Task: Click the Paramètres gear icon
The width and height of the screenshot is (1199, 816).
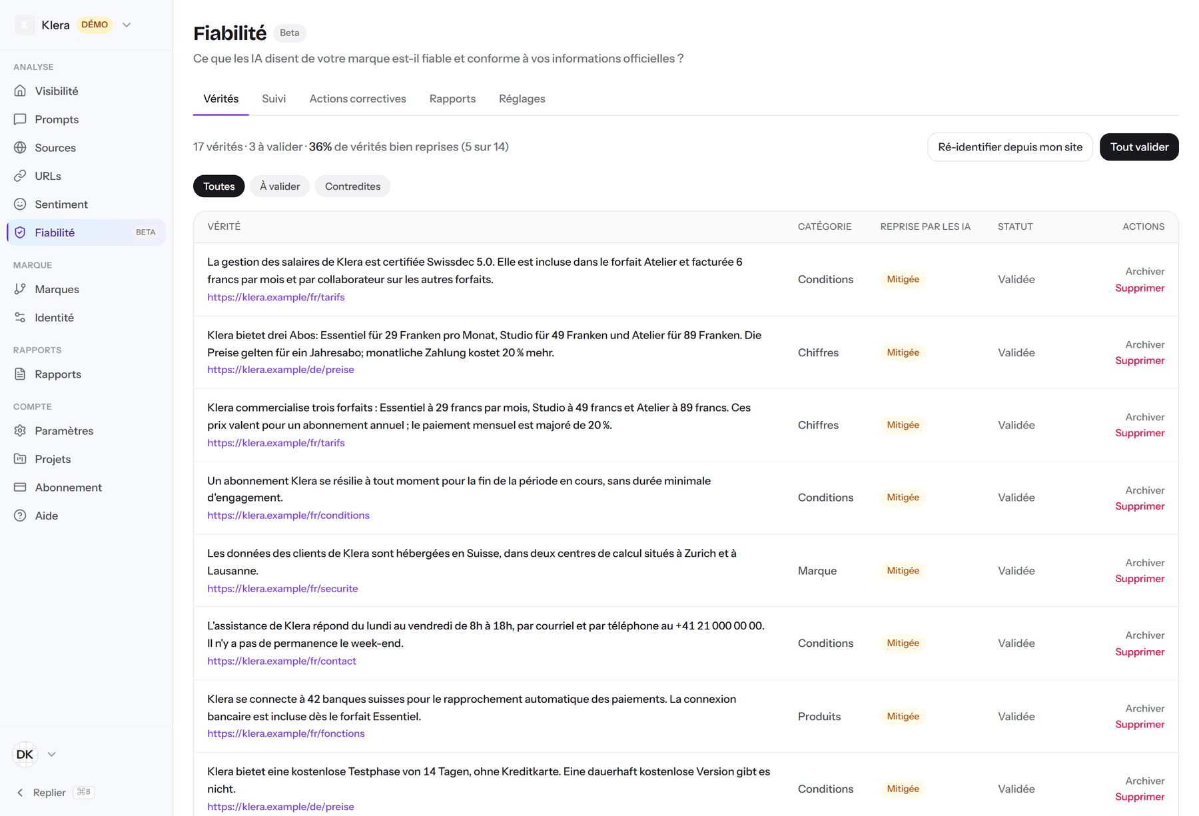Action: coord(20,430)
